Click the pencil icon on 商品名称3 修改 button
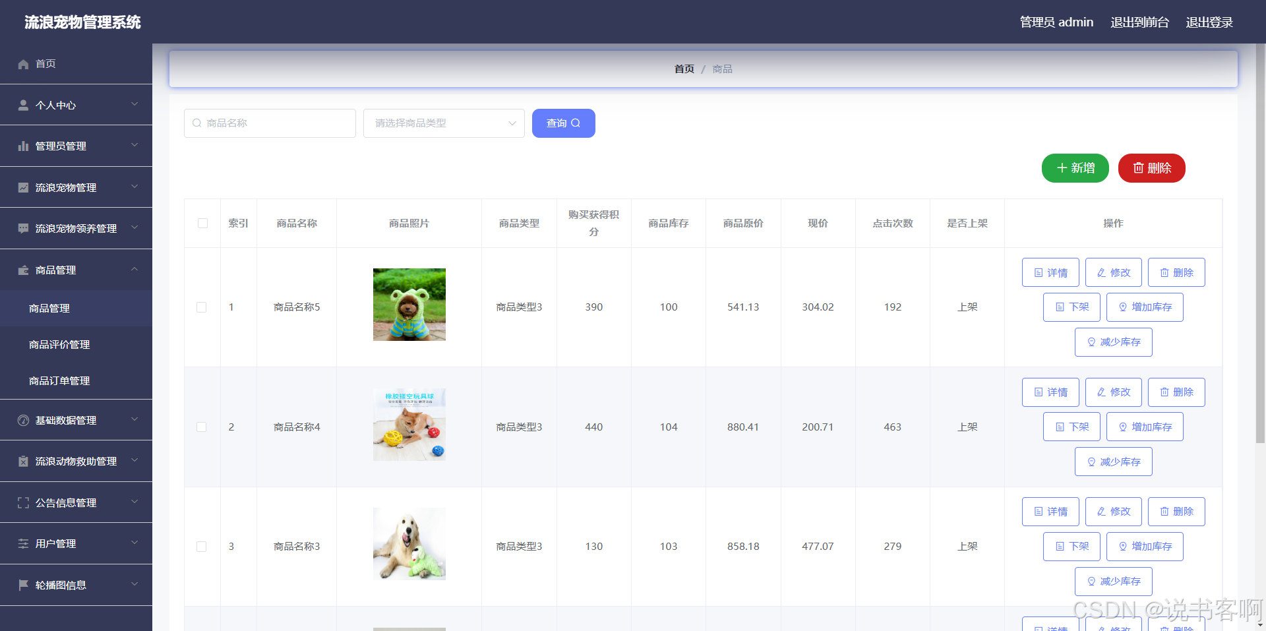Screen dimensions: 1266x631 pyautogui.click(x=1101, y=512)
